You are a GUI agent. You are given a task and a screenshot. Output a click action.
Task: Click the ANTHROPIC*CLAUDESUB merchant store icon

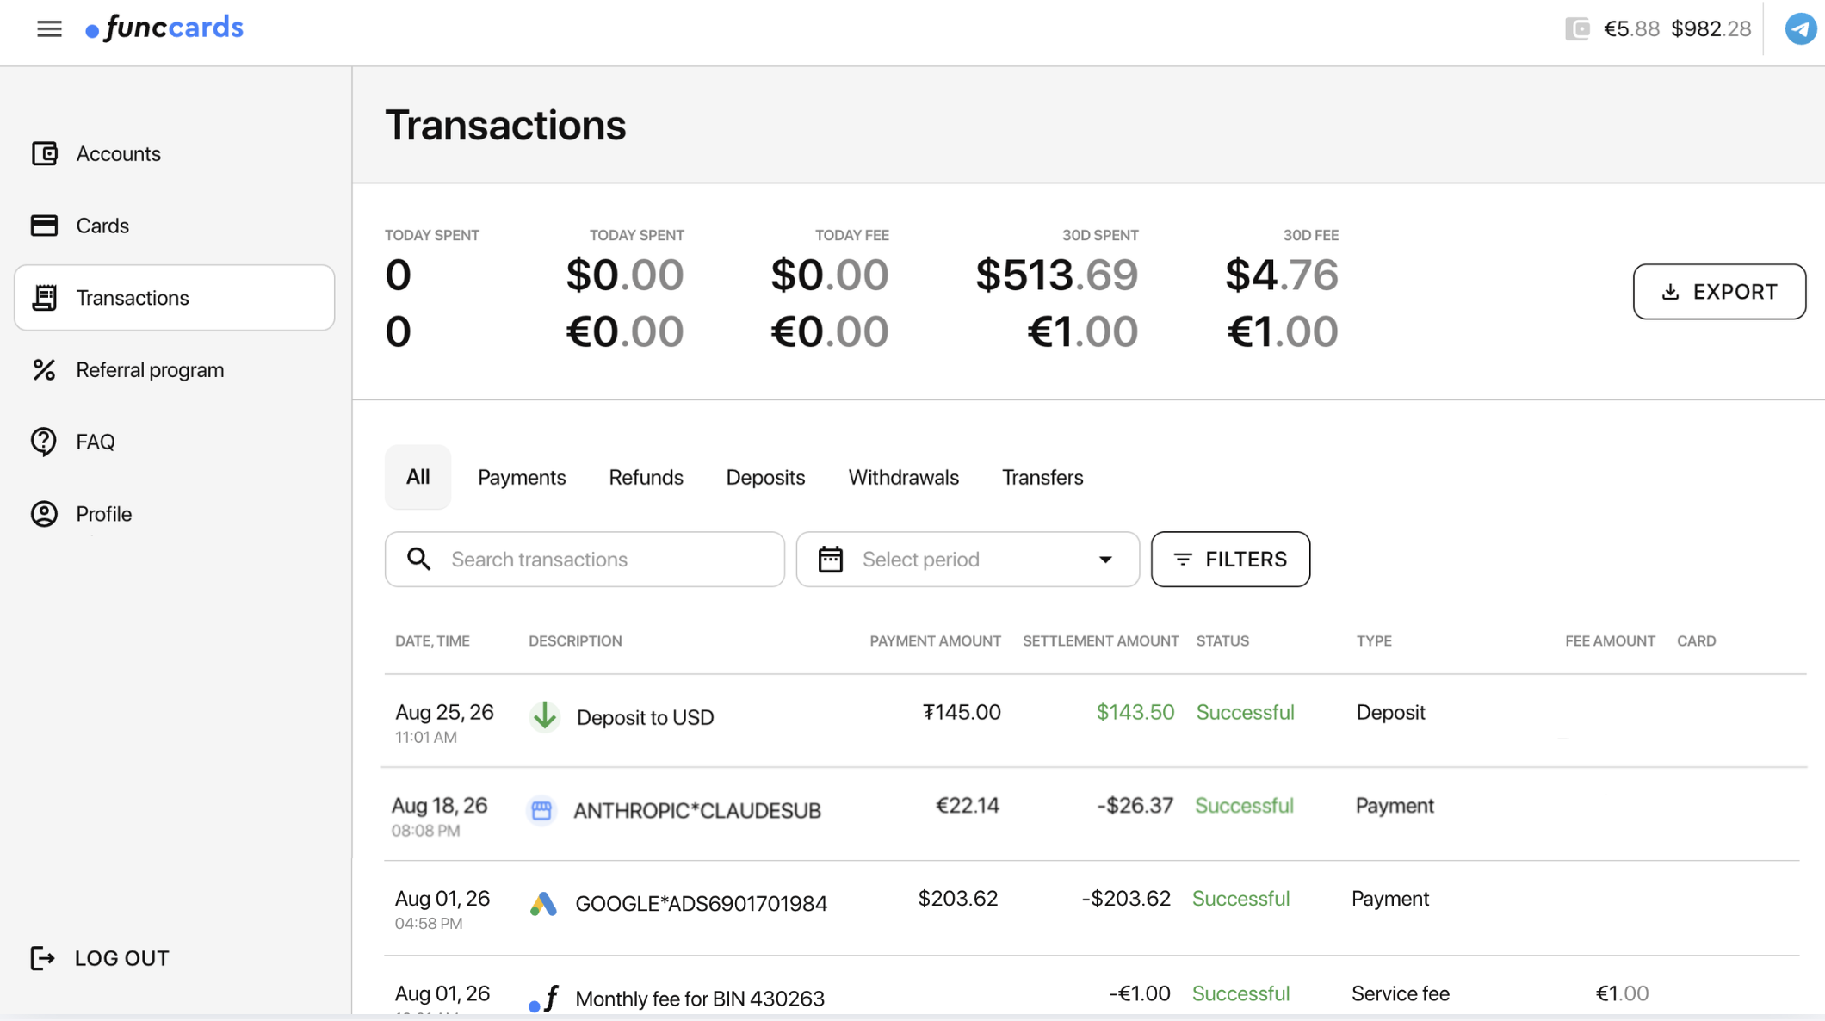coord(541,810)
